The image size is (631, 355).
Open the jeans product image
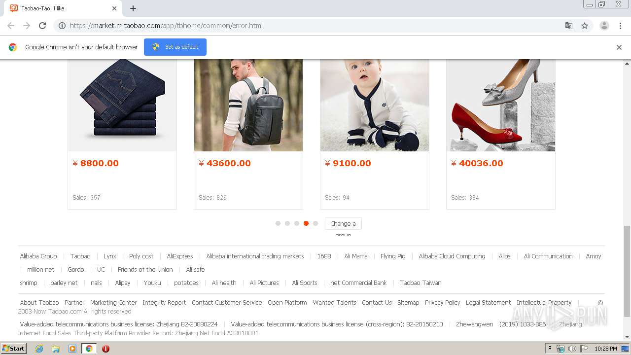tap(122, 105)
